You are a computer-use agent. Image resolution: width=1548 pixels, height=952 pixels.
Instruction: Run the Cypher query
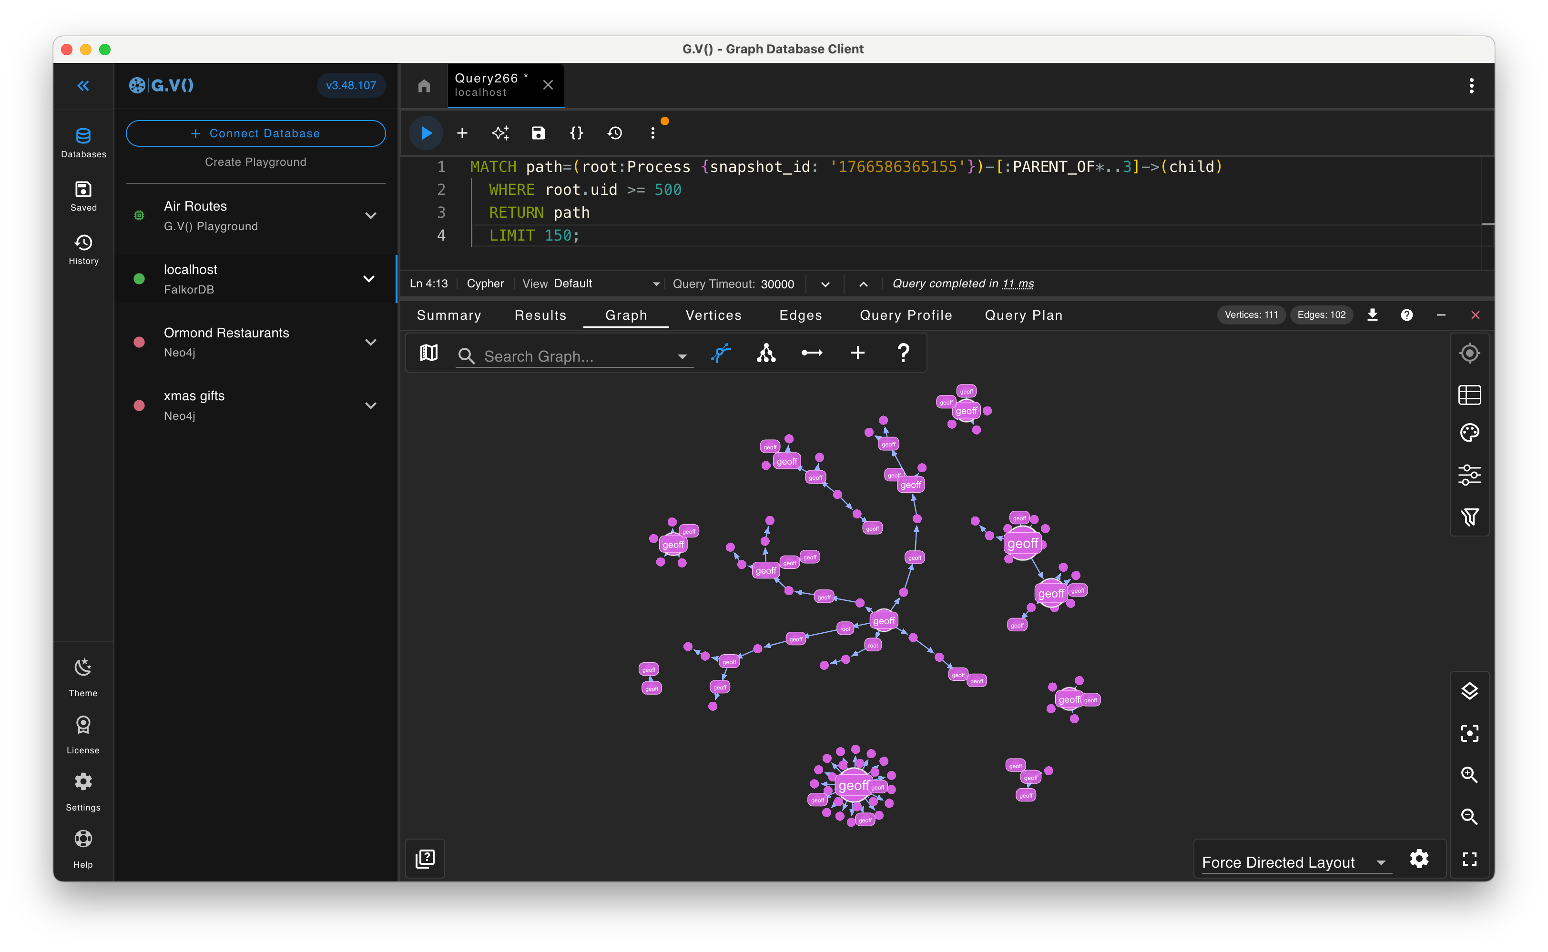coord(427,133)
